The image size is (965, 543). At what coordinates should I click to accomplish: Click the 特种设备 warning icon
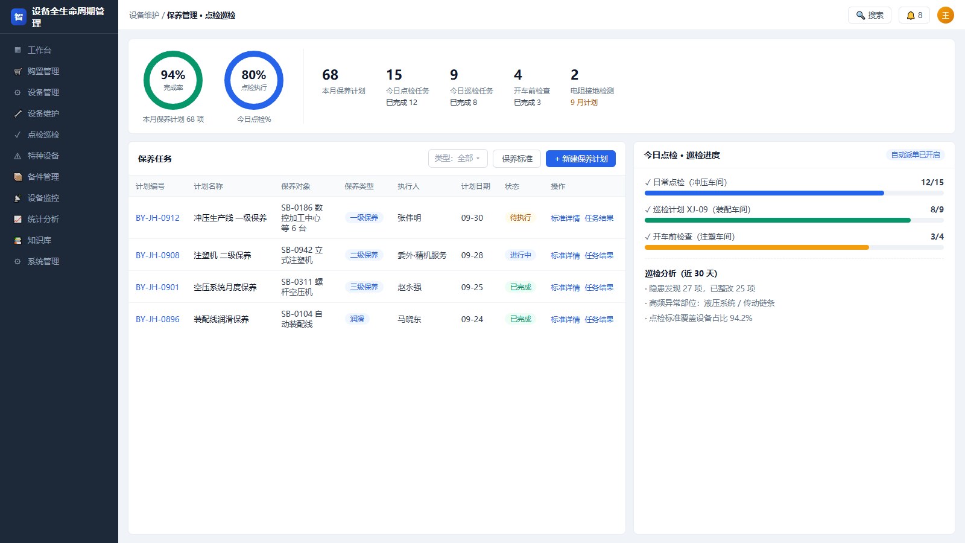(17, 156)
